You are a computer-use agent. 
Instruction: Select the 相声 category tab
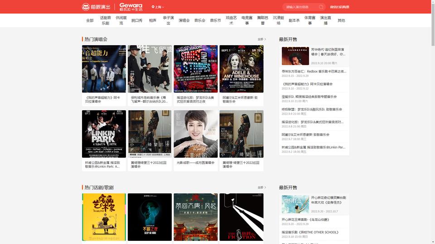(x=153, y=20)
